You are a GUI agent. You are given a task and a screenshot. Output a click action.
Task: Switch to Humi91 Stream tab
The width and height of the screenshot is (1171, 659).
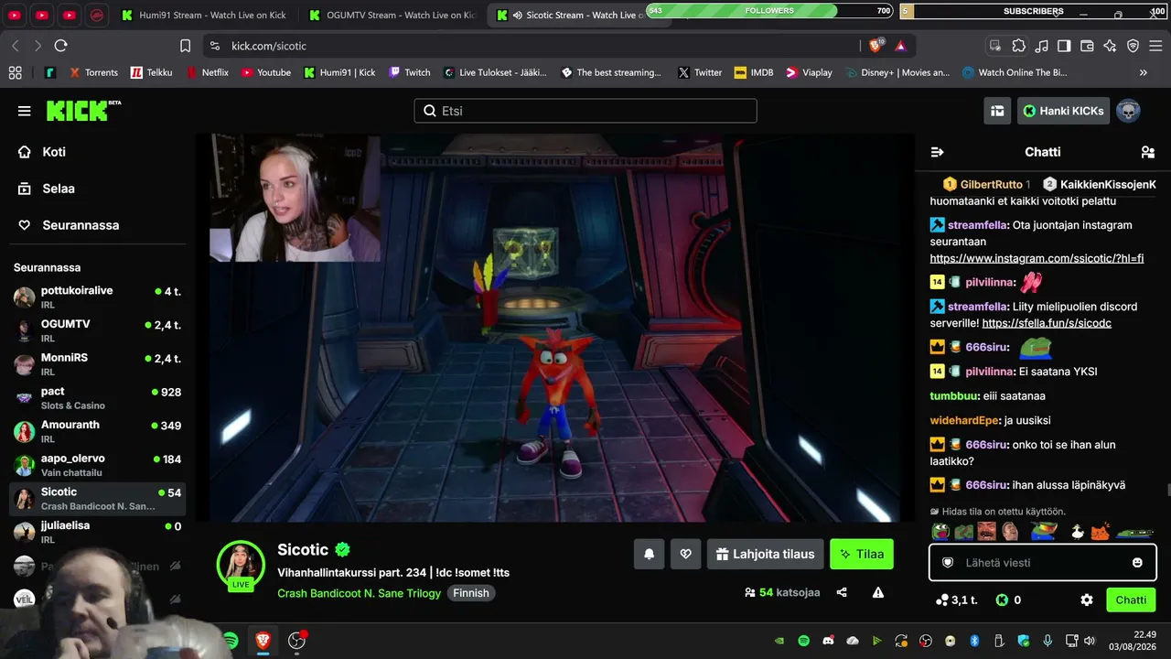click(x=203, y=15)
